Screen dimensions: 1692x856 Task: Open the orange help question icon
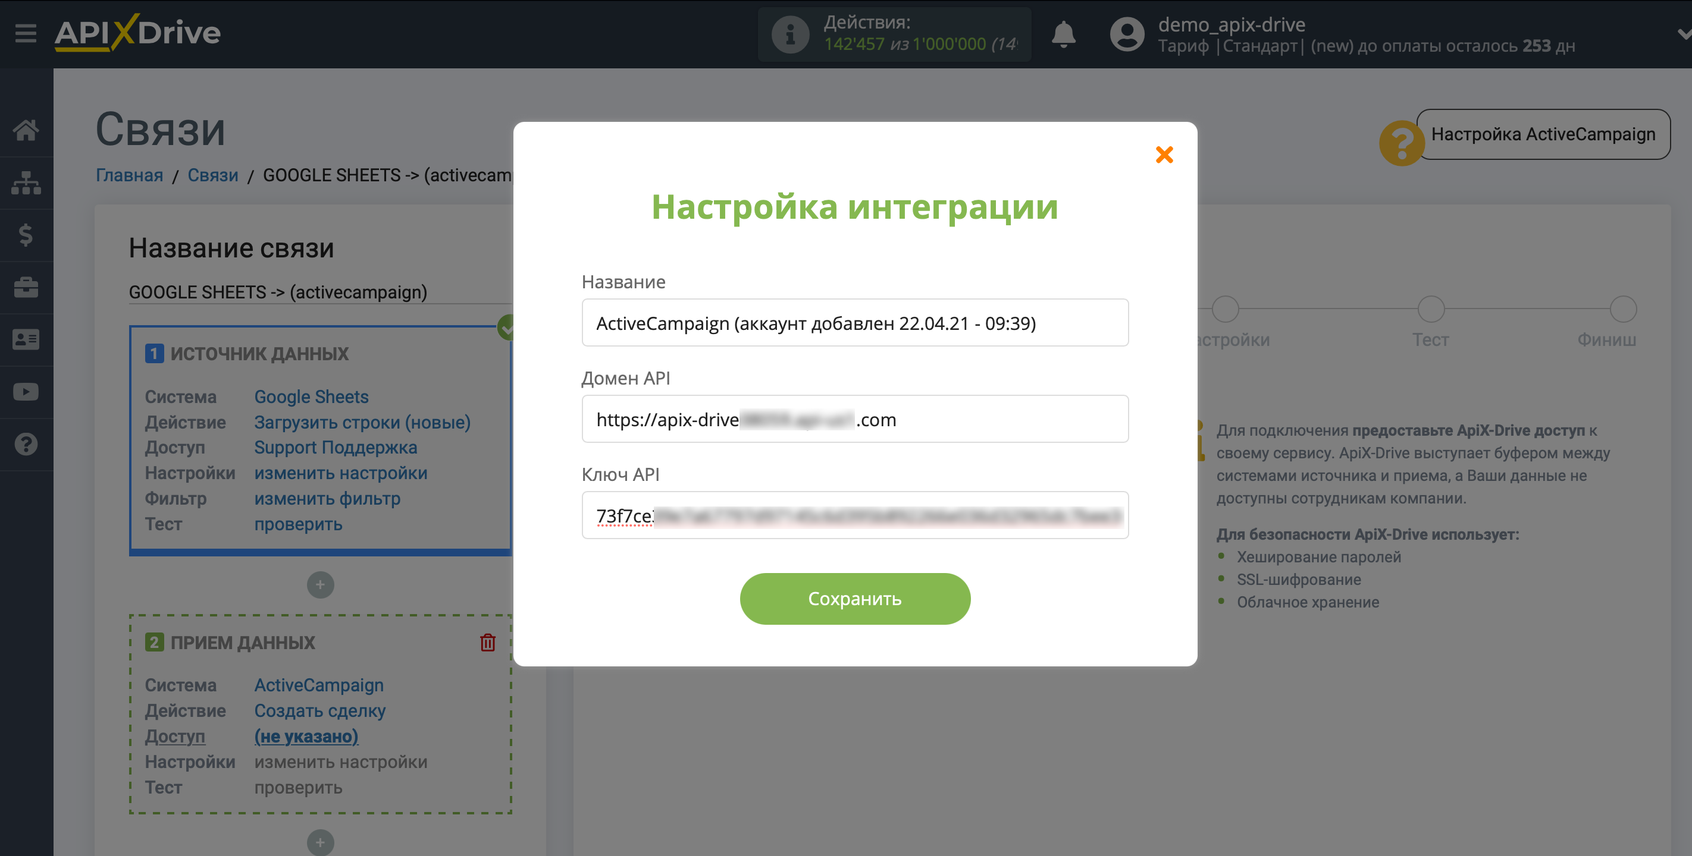click(1401, 143)
